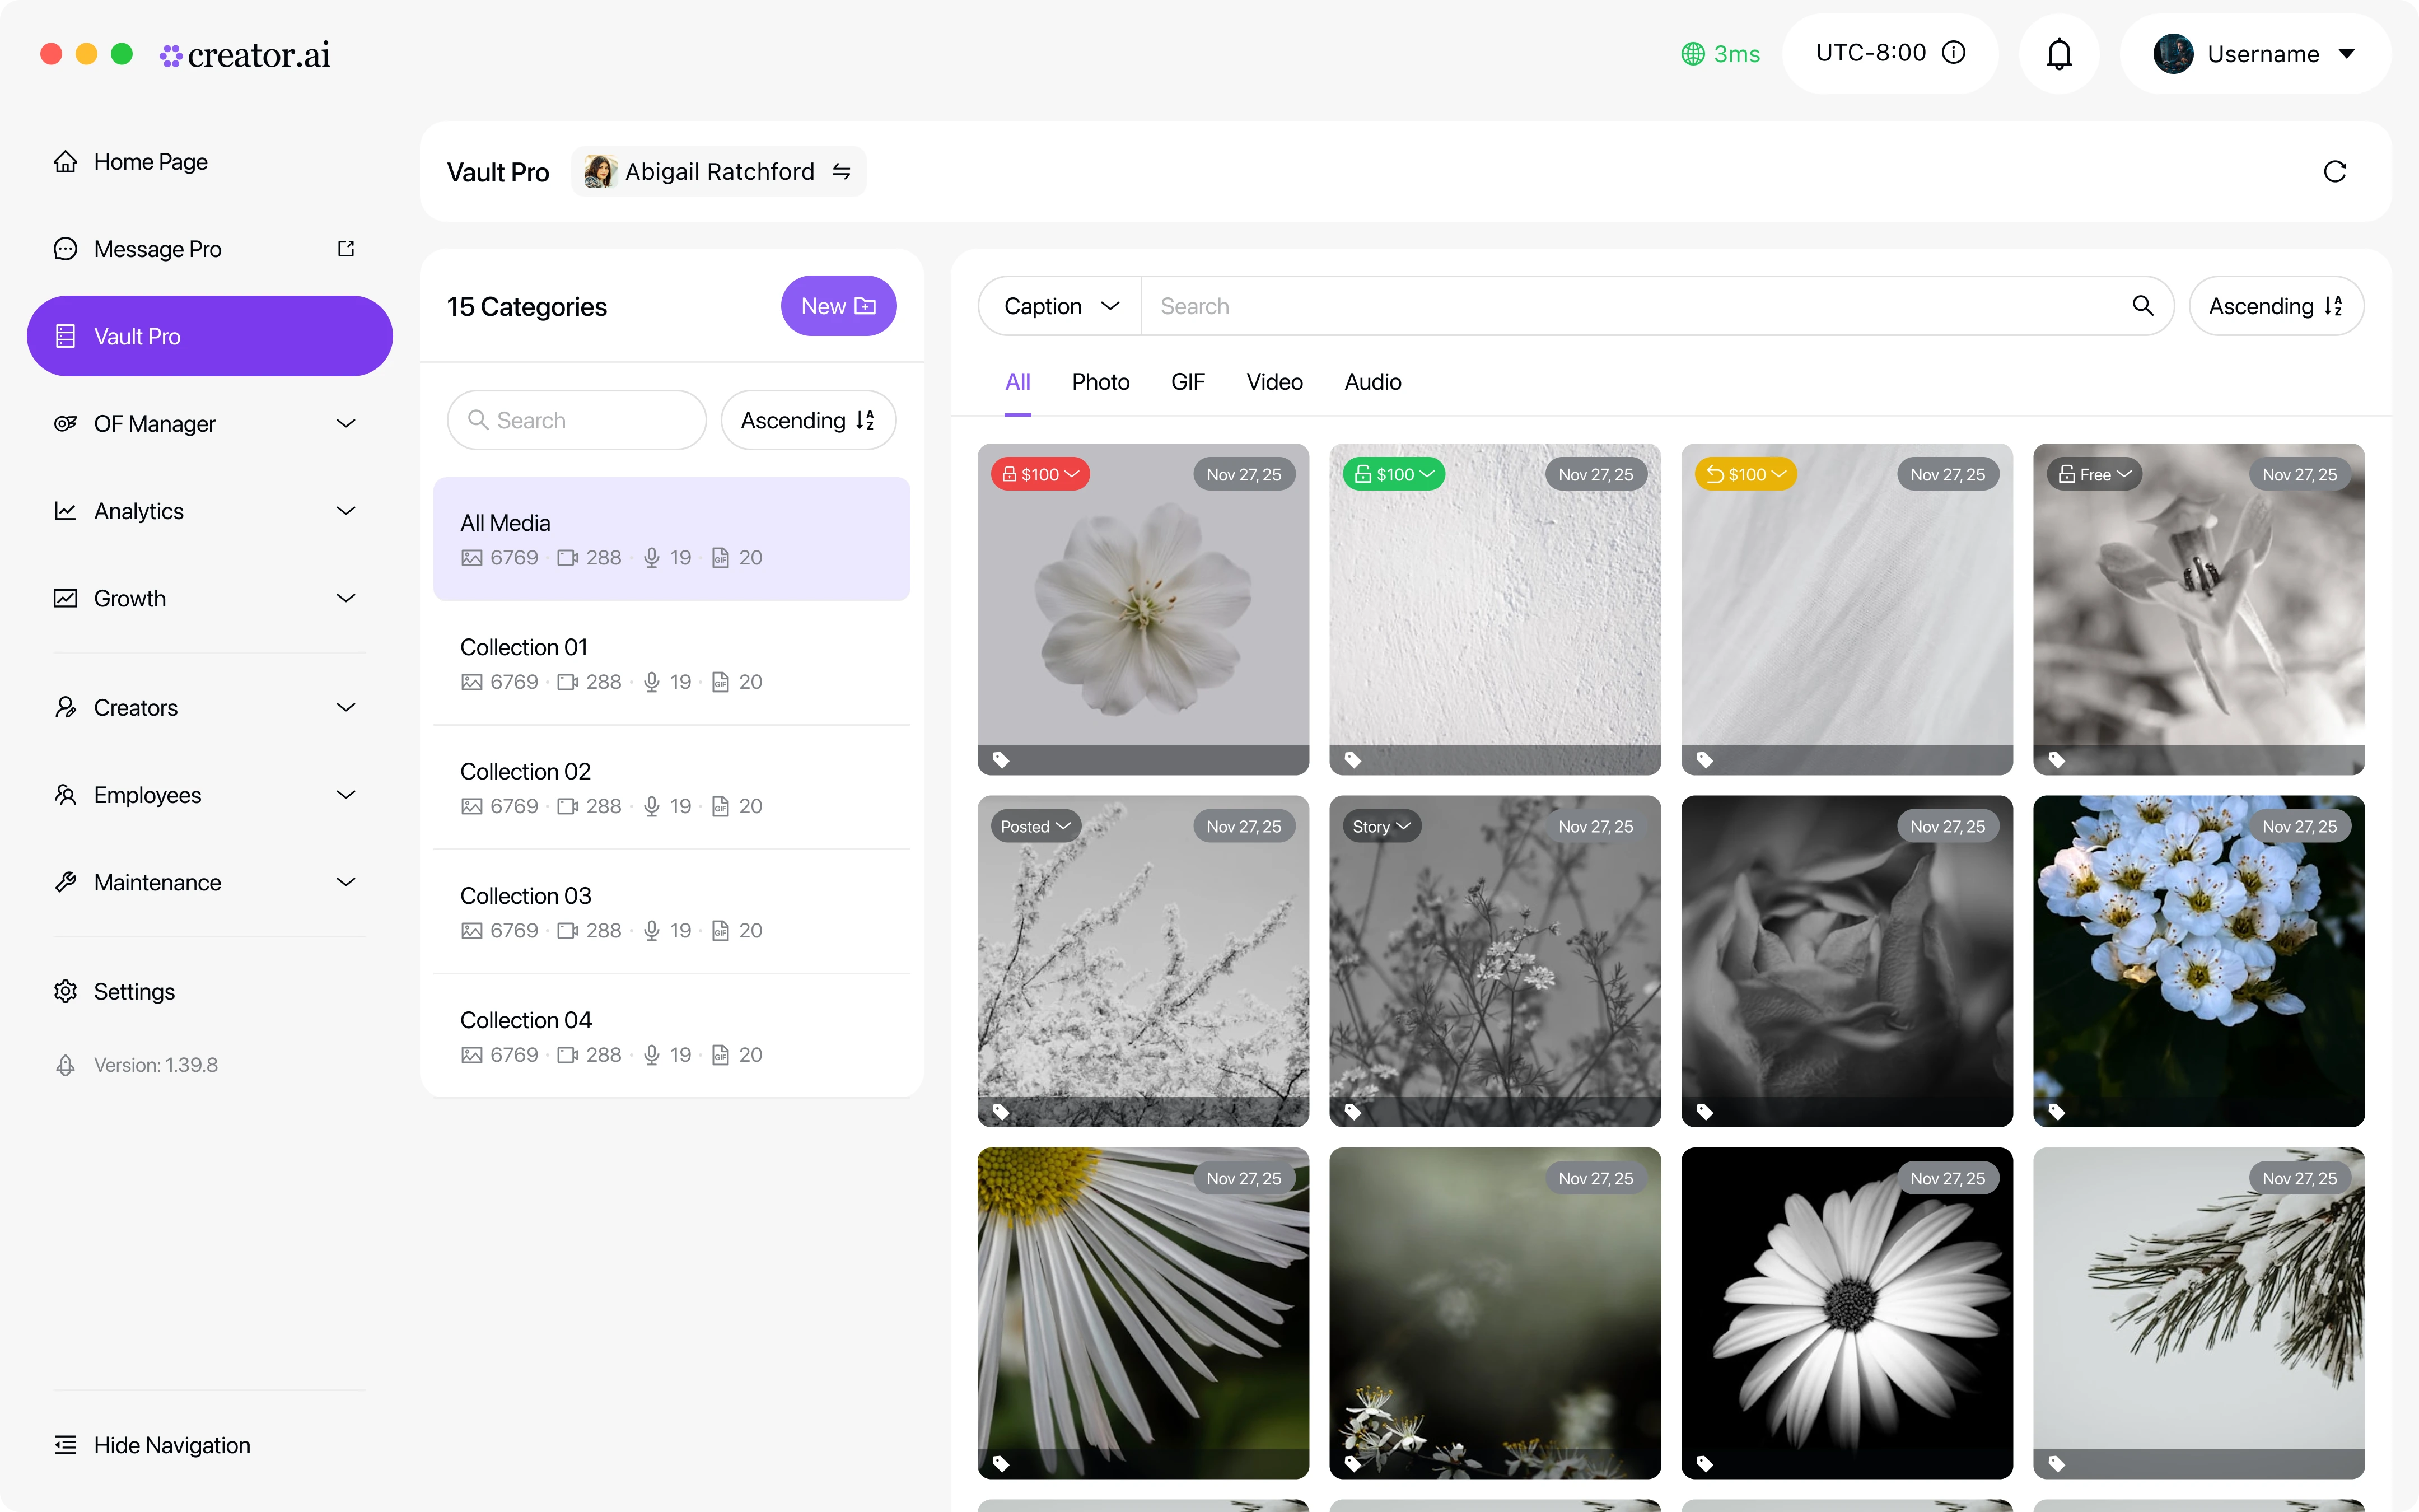Switch to the Video tab
The height and width of the screenshot is (1512, 2419).
click(x=1273, y=382)
